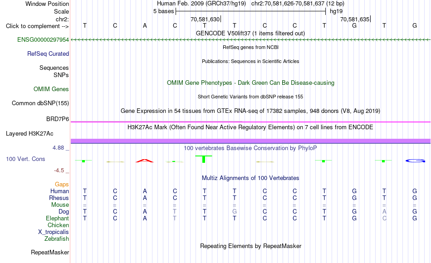Click the Window Position label
431x263 pixels.
point(47,4)
